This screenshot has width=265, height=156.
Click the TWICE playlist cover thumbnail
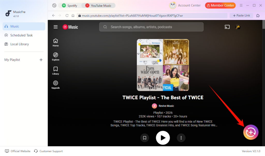point(163,65)
